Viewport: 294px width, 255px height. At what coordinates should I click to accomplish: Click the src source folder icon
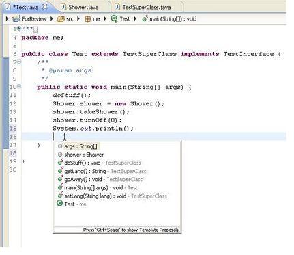click(x=61, y=19)
